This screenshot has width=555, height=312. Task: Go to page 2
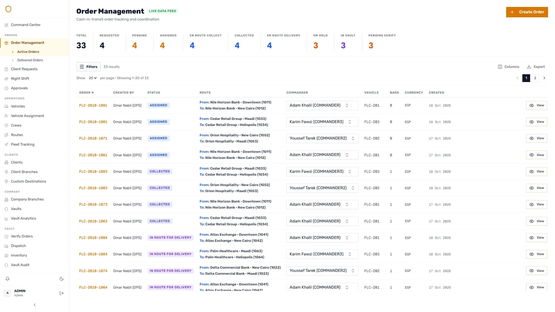tap(535, 78)
